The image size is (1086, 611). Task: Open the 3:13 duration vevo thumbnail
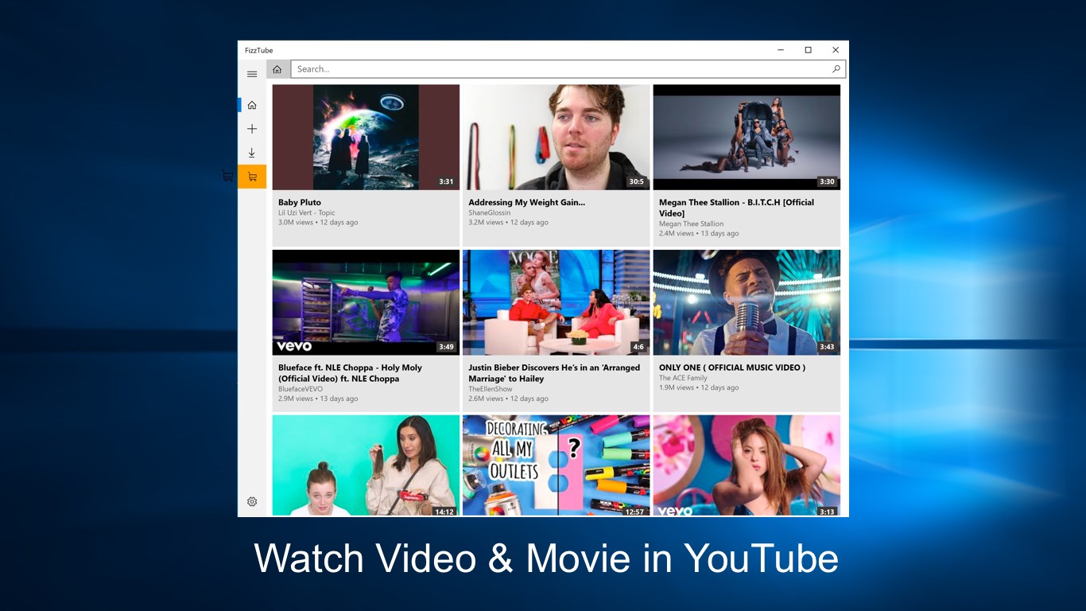747,465
